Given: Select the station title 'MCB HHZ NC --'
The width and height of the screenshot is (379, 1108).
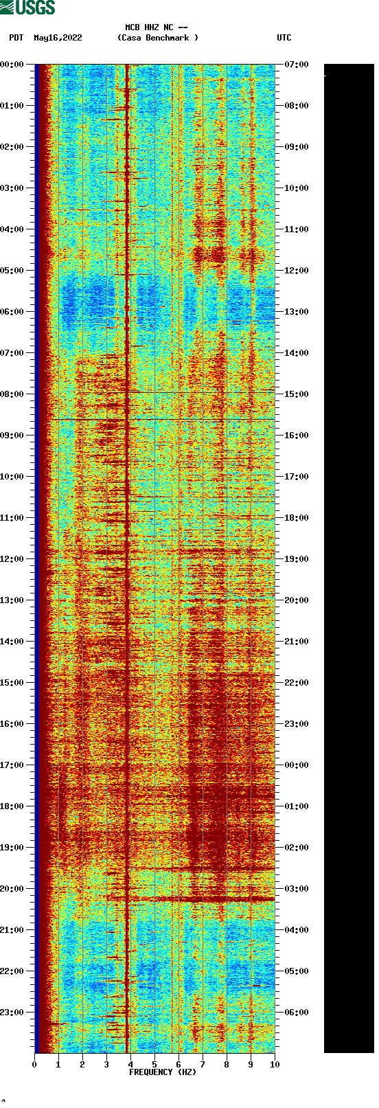Looking at the screenshot, I should coord(157,27).
